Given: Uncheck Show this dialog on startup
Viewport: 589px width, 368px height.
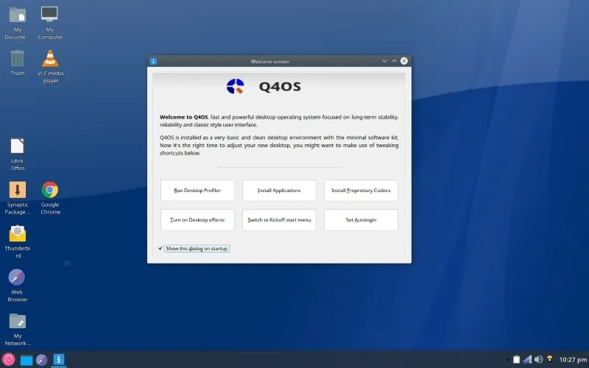Looking at the screenshot, I should click(x=161, y=249).
